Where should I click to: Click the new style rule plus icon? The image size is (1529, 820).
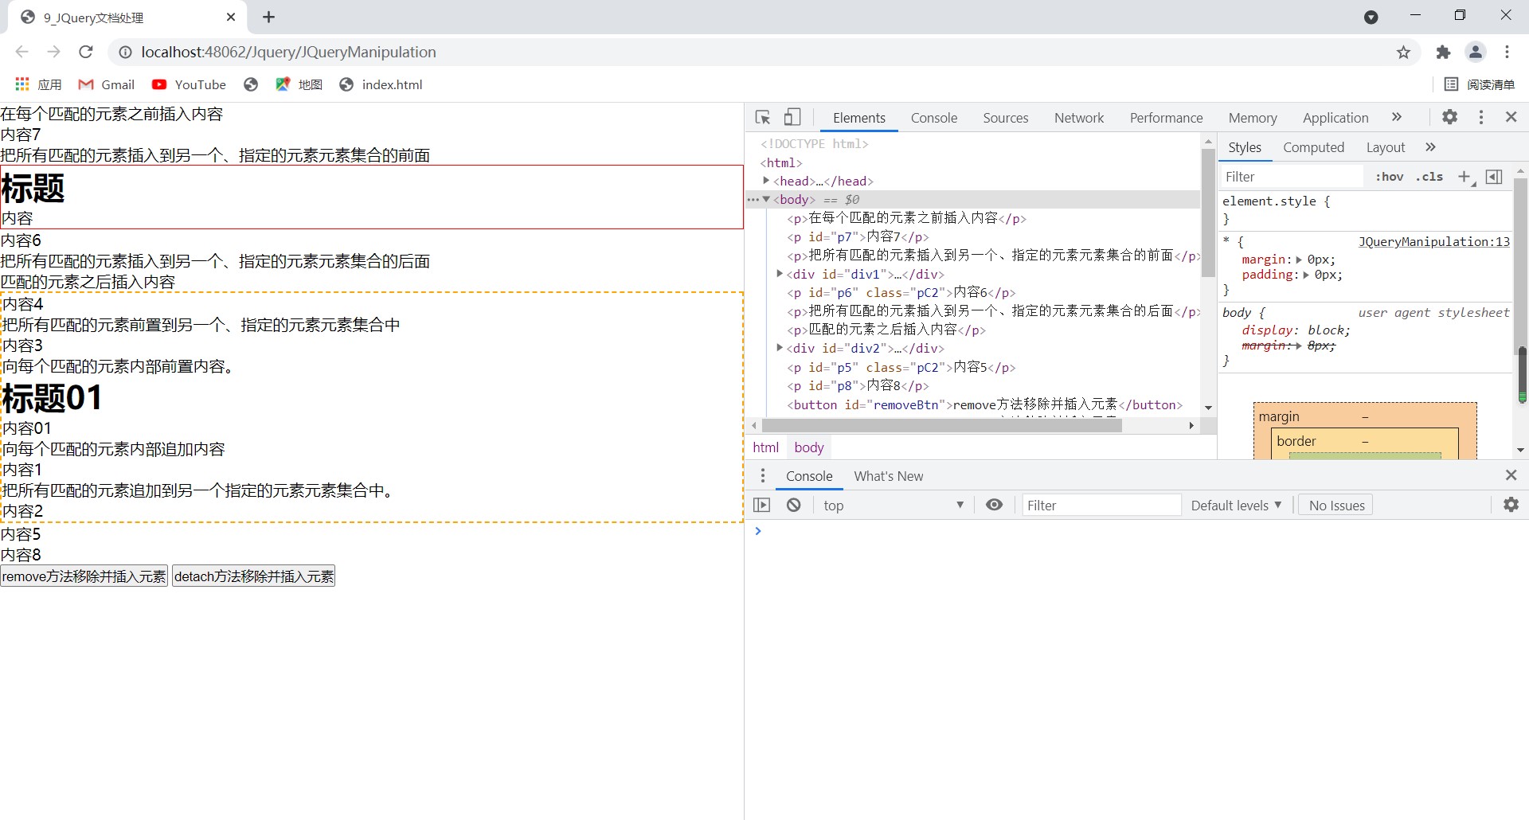coord(1465,177)
